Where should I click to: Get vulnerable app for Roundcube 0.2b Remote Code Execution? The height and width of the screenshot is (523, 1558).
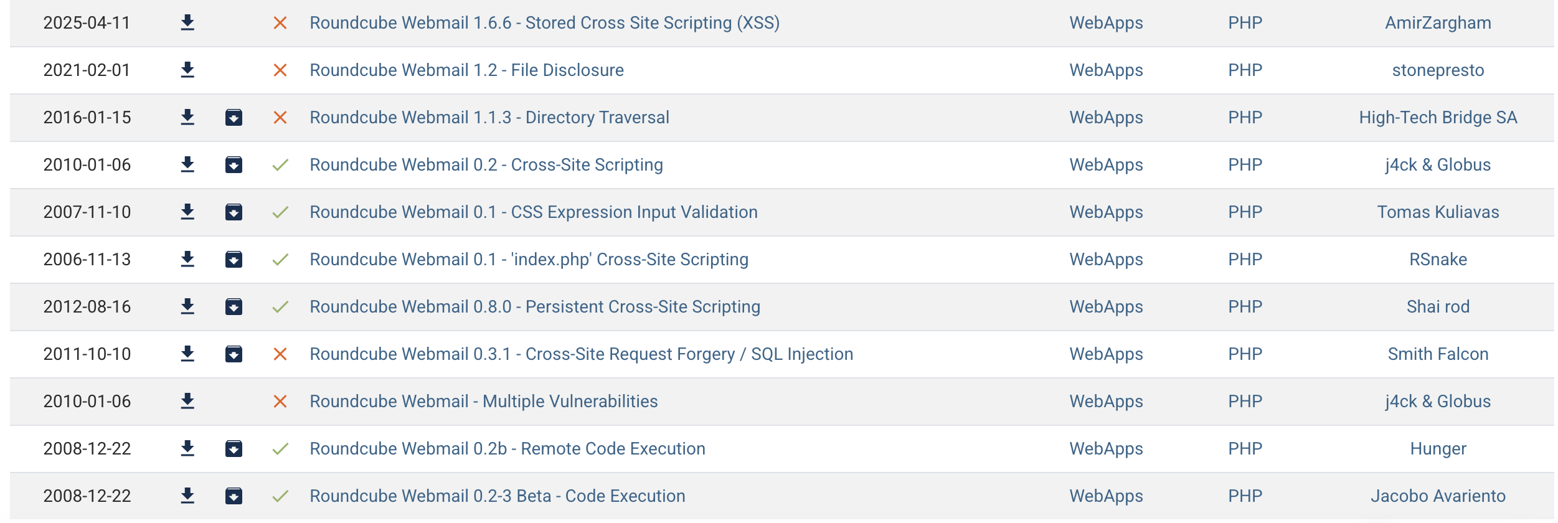pos(234,449)
